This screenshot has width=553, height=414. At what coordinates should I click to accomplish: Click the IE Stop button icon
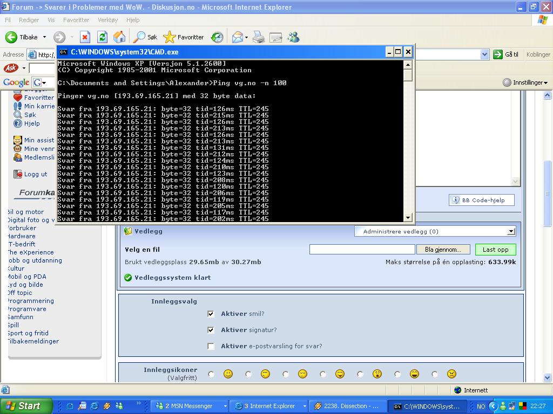[85, 37]
